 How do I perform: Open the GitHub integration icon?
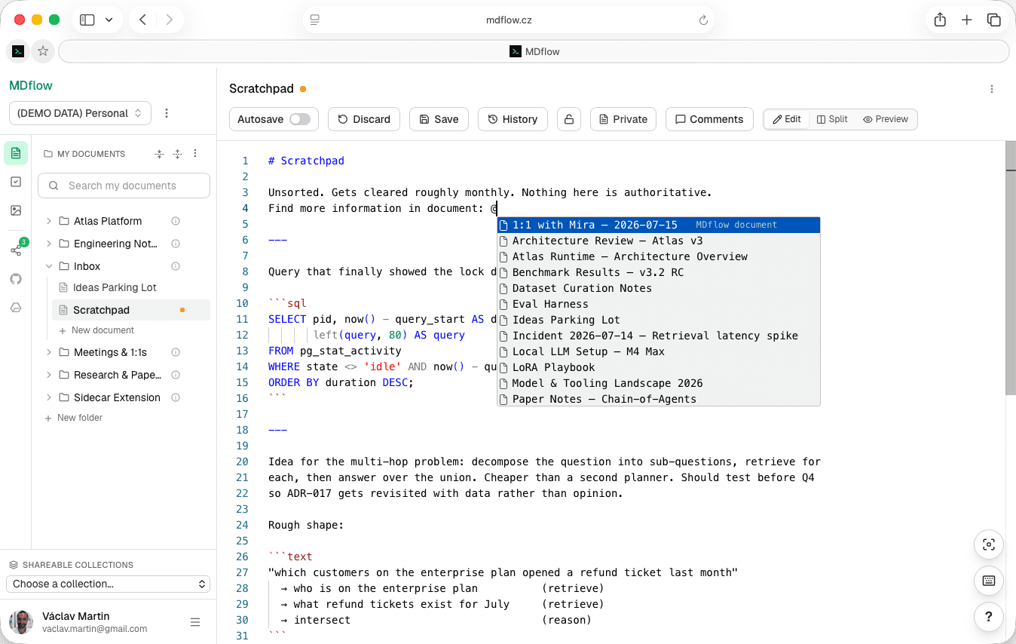[16, 279]
